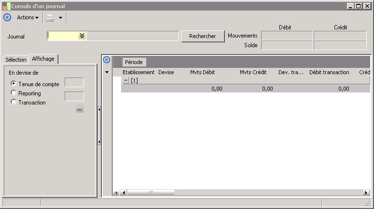This screenshot has height=209, width=374.
Task: Select the Tenue de compte radio button
Action: coord(14,84)
